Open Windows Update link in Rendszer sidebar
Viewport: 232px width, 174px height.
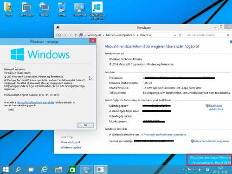[x=71, y=148]
